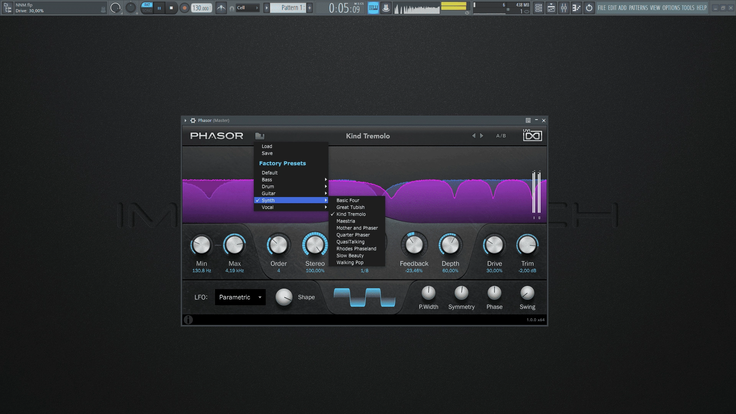Open pattern list arrow left of Pattern 1
Image resolution: width=736 pixels, height=414 pixels.
tap(266, 8)
